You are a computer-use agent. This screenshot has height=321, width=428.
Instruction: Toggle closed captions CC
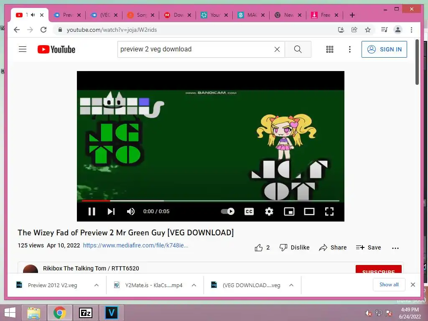[x=249, y=211]
